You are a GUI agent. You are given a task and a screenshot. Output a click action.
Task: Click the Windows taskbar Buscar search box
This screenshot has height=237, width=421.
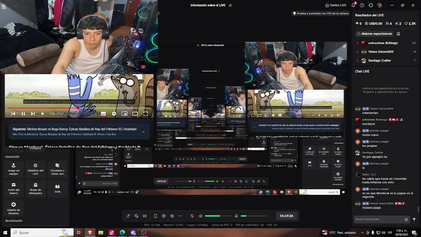(41, 233)
